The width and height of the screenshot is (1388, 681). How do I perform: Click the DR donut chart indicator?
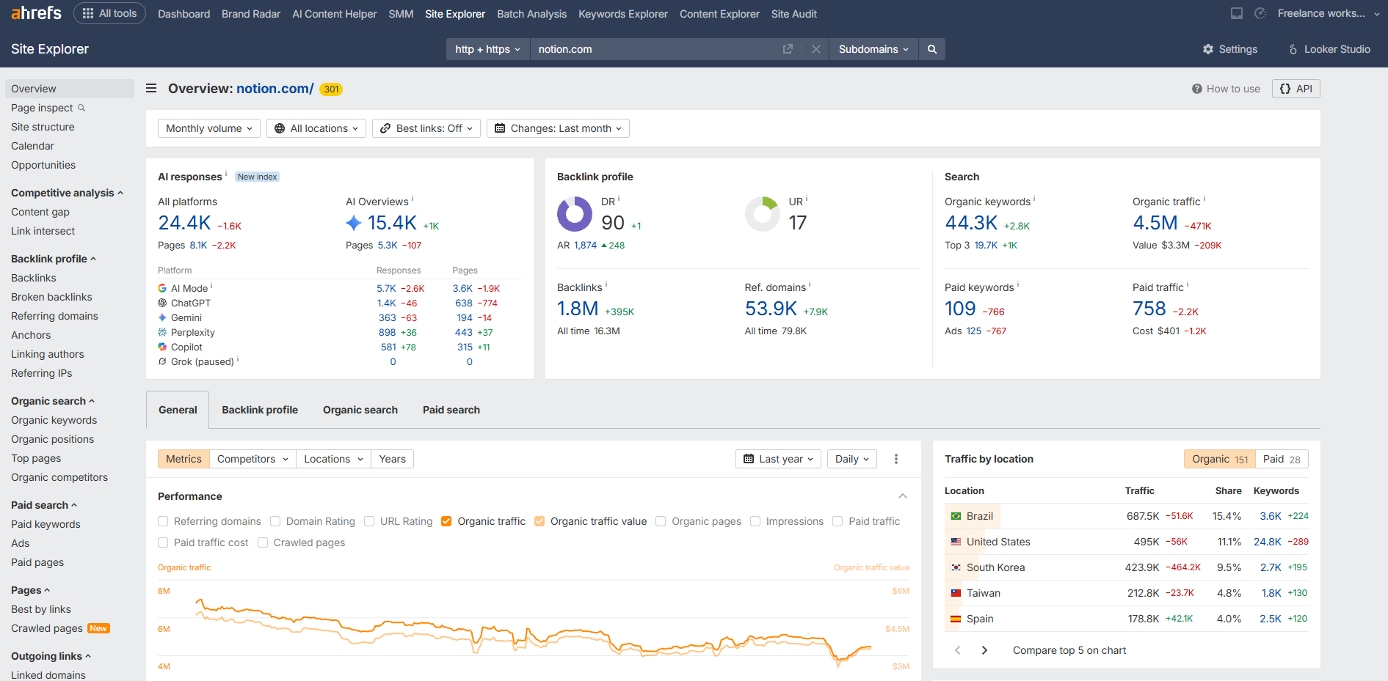click(x=575, y=214)
